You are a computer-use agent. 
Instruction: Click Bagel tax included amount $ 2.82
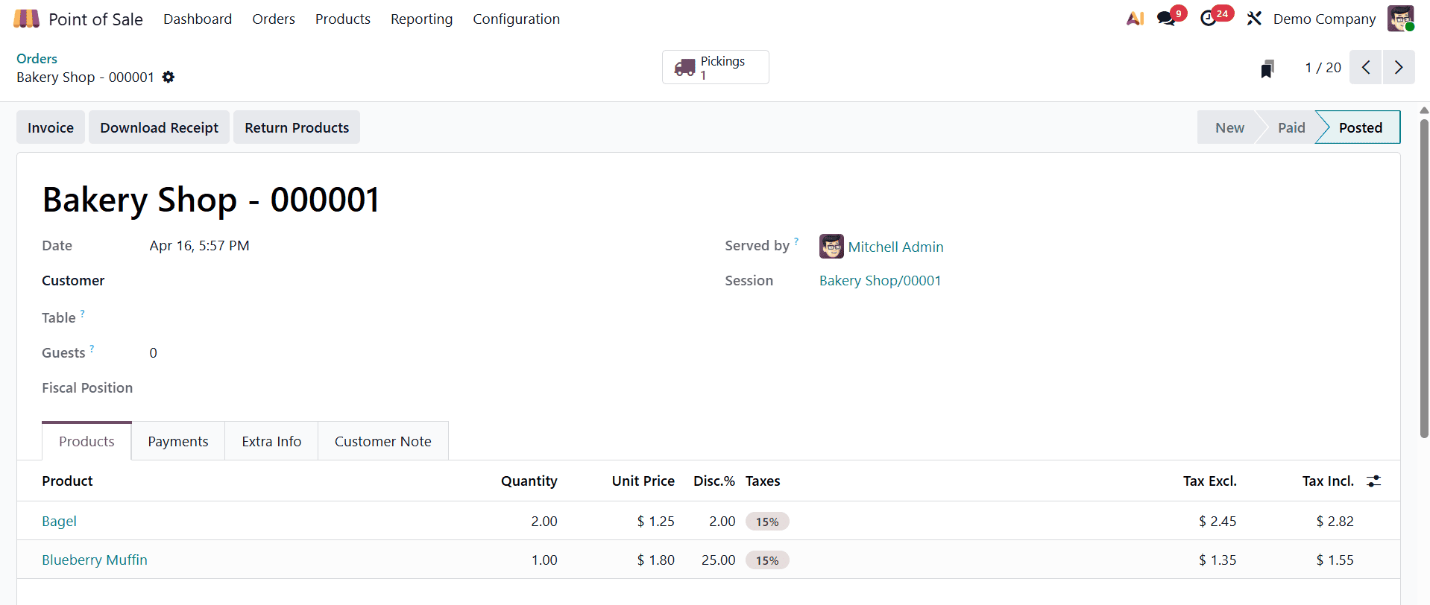click(1335, 521)
